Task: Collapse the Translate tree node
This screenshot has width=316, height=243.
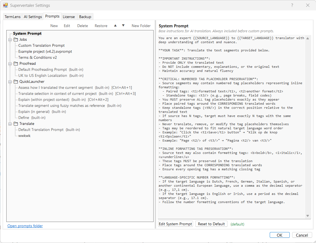Action: (10, 124)
